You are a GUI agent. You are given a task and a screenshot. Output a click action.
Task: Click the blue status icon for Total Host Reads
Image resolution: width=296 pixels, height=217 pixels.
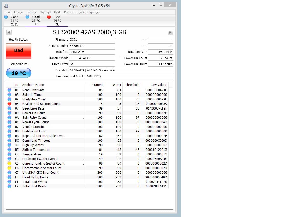[x=9, y=186]
